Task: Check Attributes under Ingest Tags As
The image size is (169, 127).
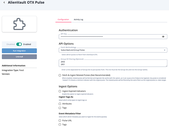Action: tap(60, 104)
